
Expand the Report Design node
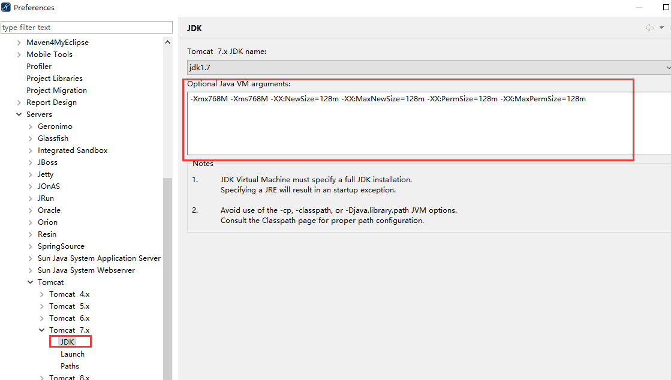[x=19, y=102]
